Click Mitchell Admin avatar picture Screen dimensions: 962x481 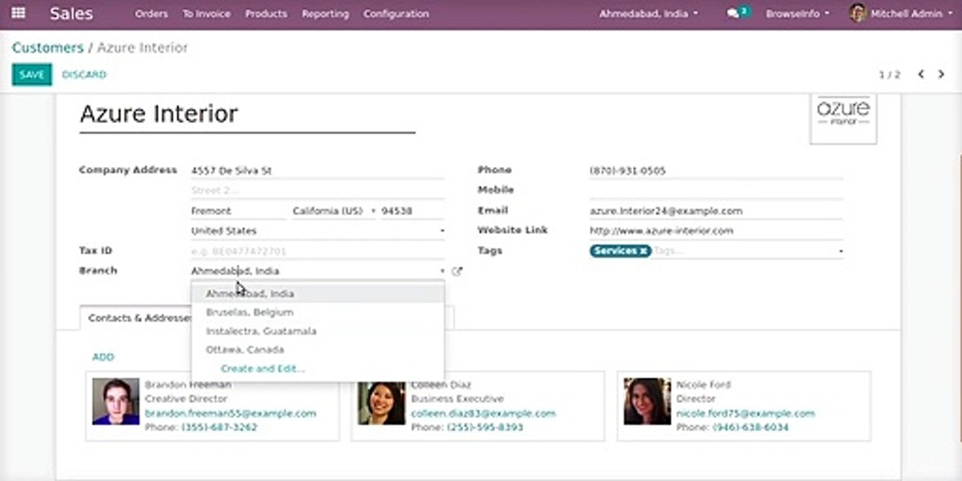pos(858,13)
